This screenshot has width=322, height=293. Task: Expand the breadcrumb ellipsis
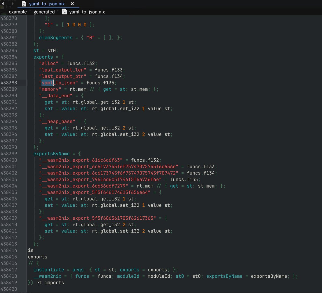(3, 12)
